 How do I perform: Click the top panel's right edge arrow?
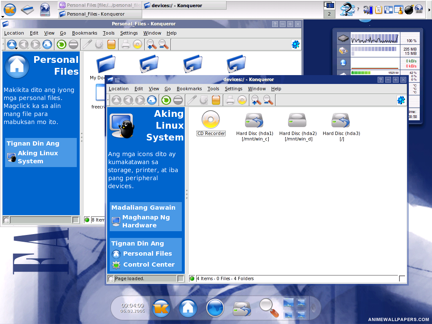click(x=429, y=10)
